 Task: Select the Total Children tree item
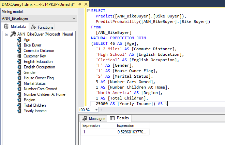pyautogui.click(x=35, y=105)
